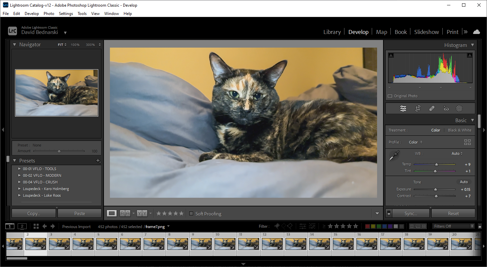Pick the White Balance eyedropper
This screenshot has width=487, height=267.
pos(394,155)
